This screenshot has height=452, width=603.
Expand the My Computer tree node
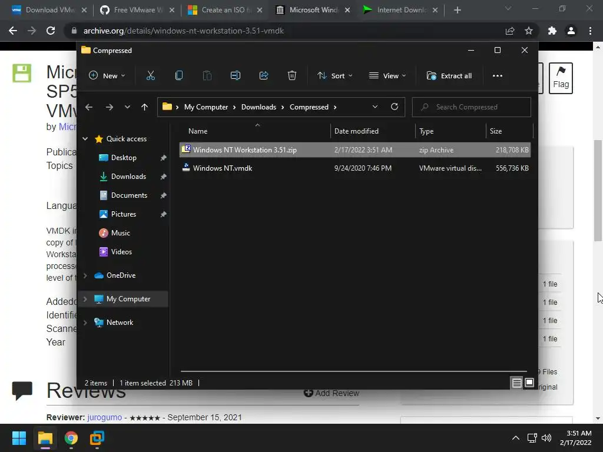point(85,299)
